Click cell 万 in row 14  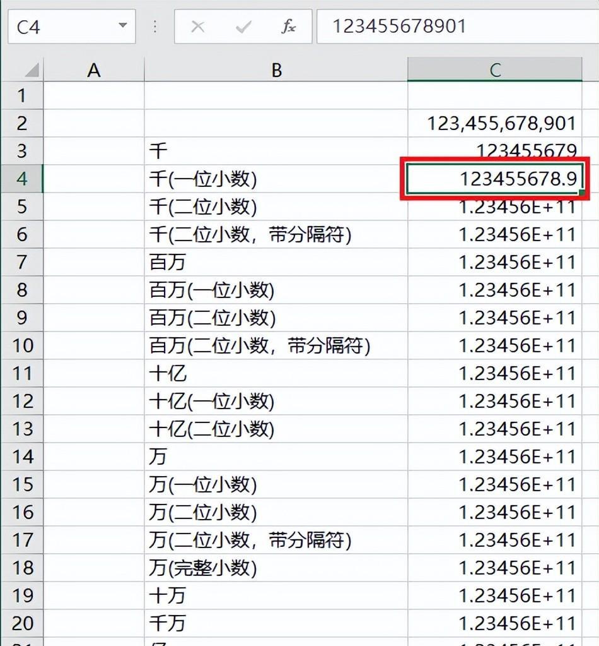(x=276, y=457)
